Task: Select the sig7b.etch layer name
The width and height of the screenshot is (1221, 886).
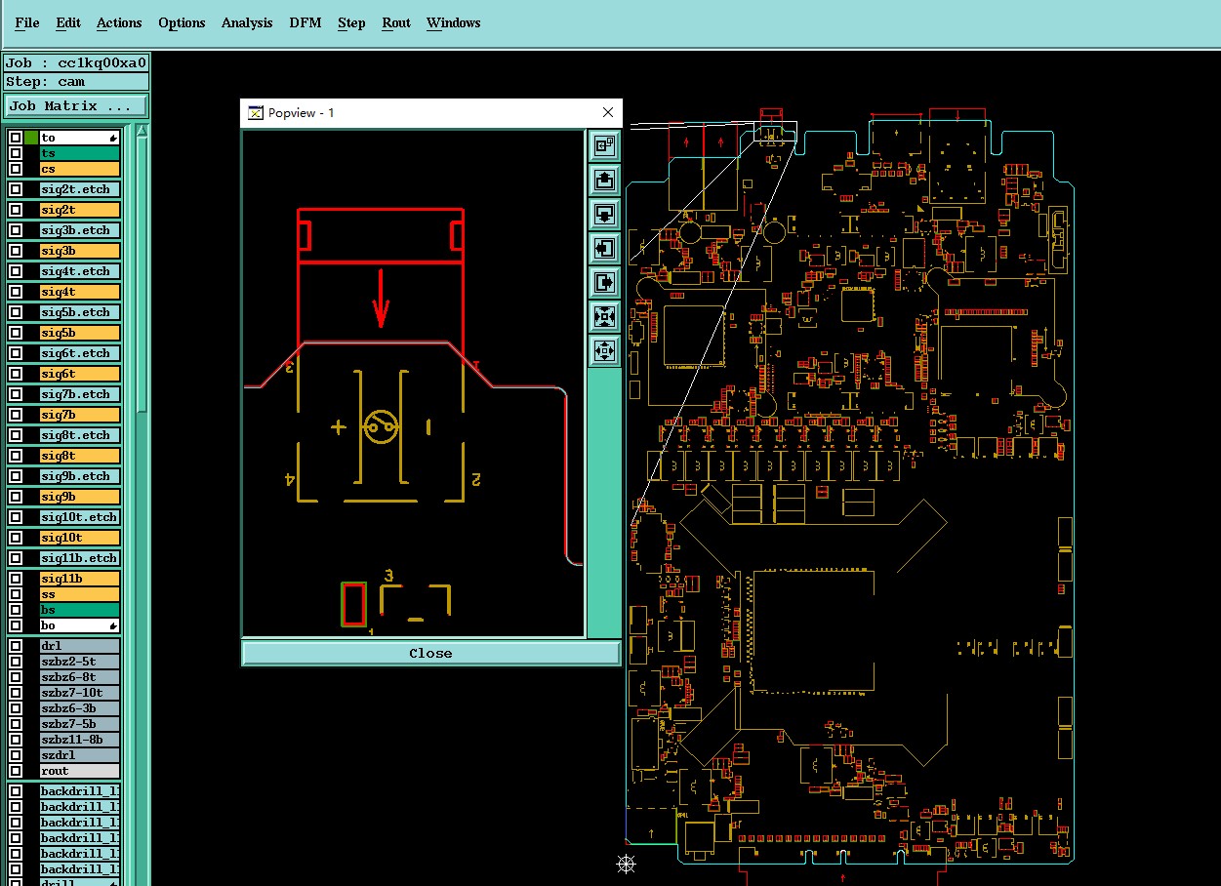Action: pos(80,394)
